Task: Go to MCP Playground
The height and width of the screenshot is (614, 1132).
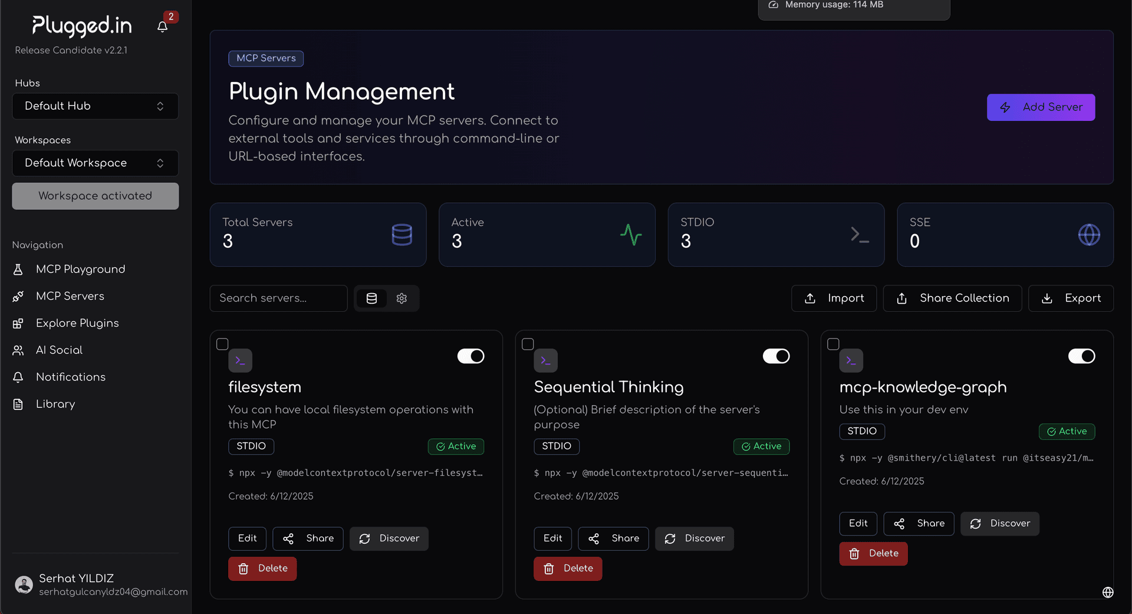Action: tap(80, 270)
